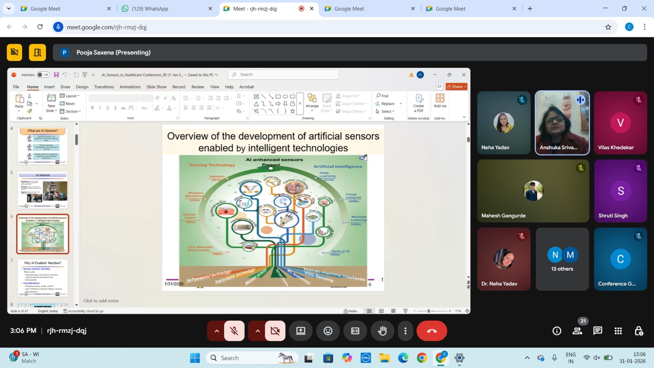The height and width of the screenshot is (368, 654).
Task: Toggle closed captions in the call bar
Action: [355, 331]
